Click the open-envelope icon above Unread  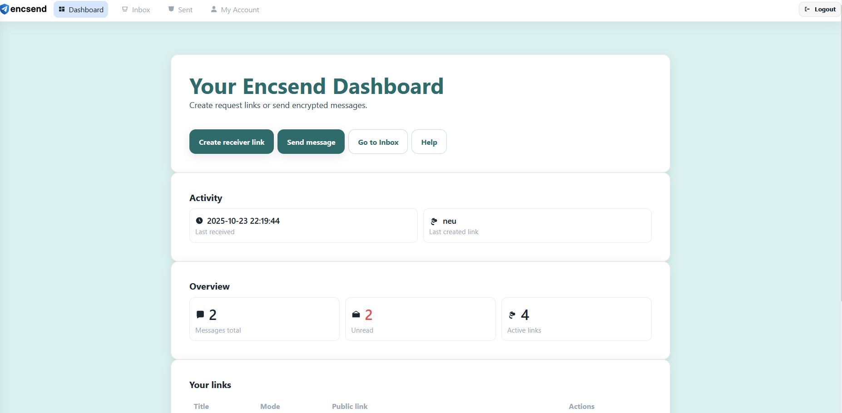click(x=356, y=314)
